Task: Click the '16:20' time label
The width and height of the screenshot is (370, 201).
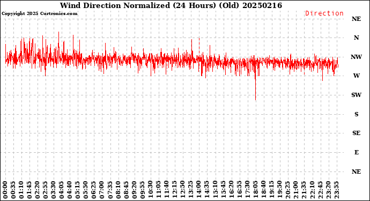Action: tap(231, 190)
